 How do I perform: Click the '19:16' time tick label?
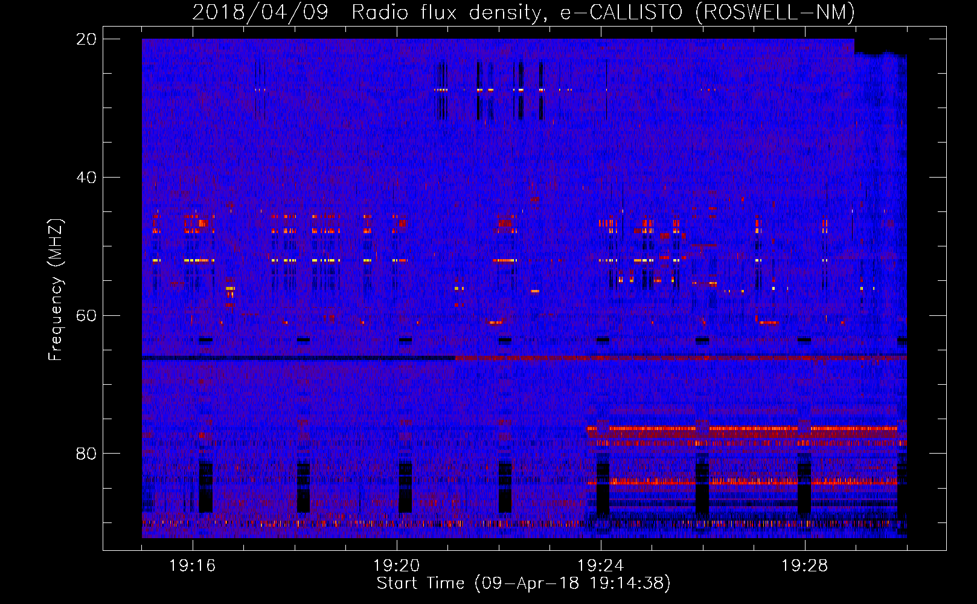pos(193,566)
